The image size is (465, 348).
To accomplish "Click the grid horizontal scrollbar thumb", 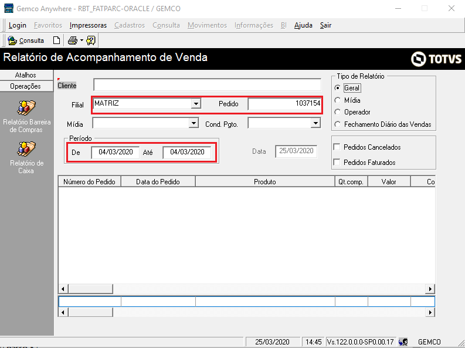I will pos(90,289).
